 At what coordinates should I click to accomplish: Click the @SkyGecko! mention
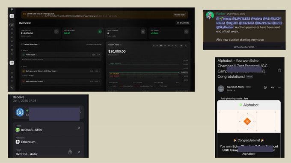225,27
